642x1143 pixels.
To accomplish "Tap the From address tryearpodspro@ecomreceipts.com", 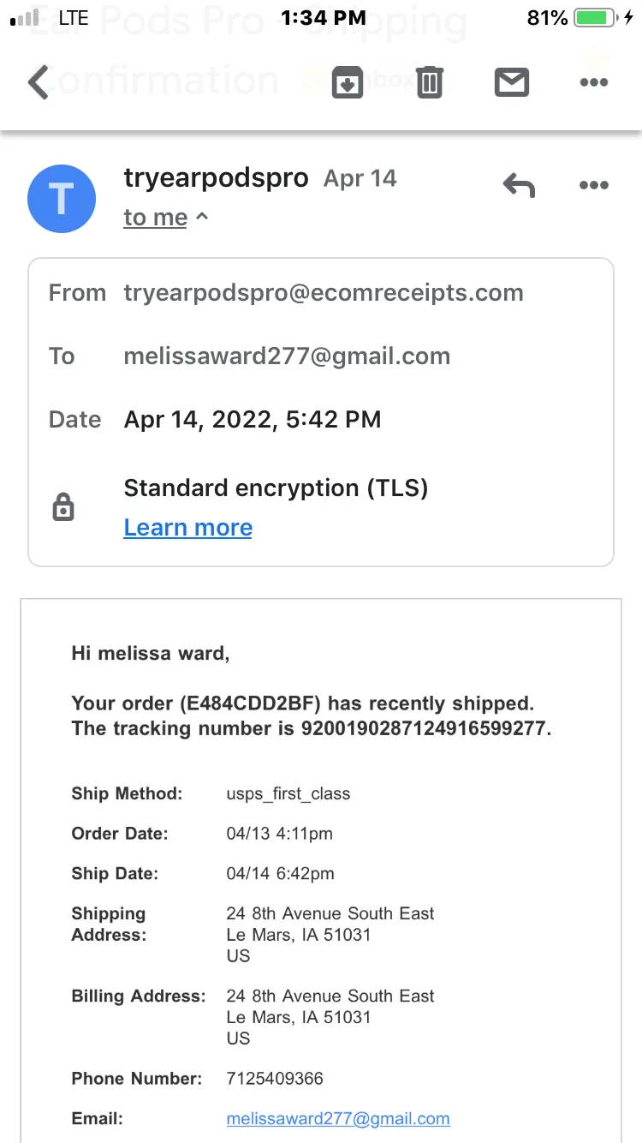I will [x=324, y=293].
